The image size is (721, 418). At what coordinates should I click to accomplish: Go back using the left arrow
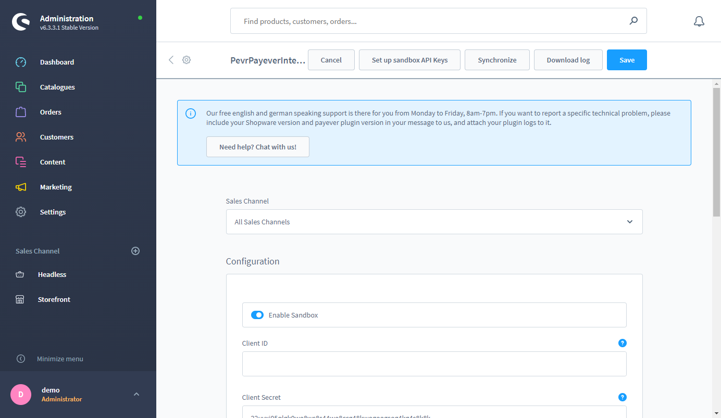pos(171,60)
